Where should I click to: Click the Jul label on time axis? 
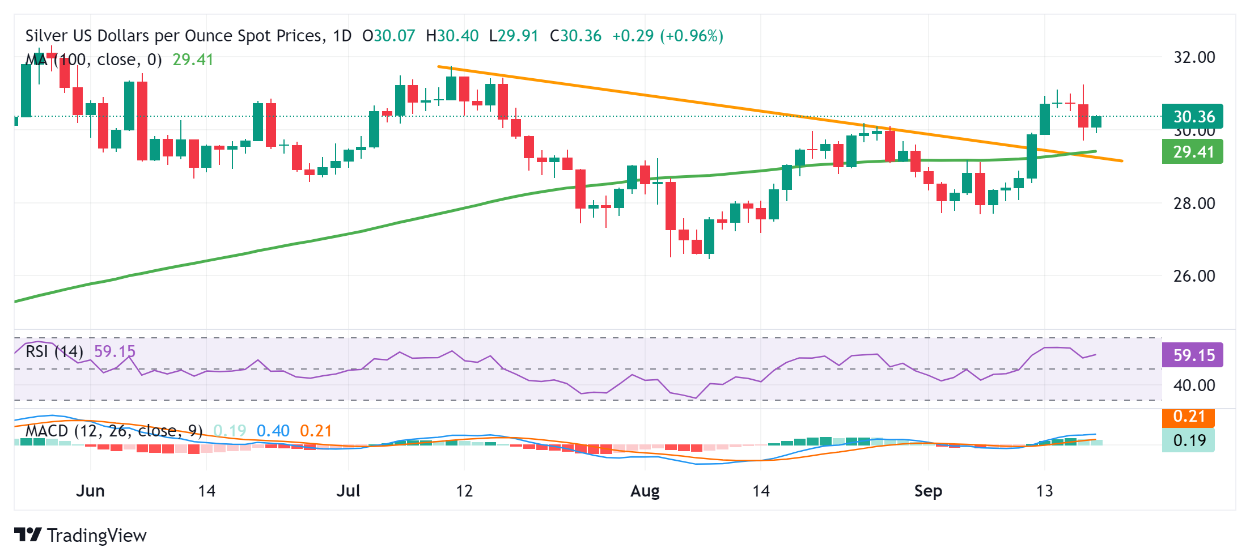348,490
